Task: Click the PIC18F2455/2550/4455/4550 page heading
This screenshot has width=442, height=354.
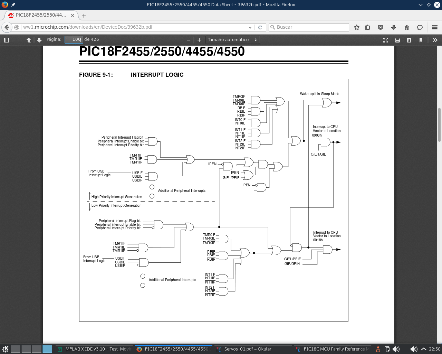Action: click(x=162, y=52)
